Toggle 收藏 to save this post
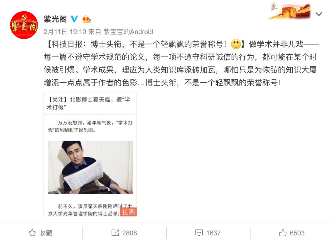Image resolution: width=332 pixels, height=242 pixels. click(41, 233)
